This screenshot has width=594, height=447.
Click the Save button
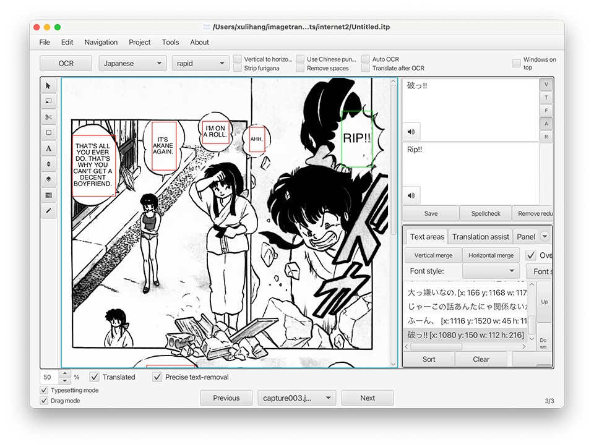[x=431, y=213]
